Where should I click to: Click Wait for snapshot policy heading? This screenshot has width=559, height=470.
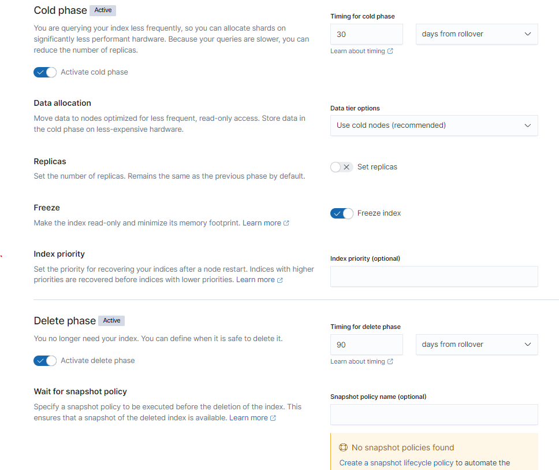pos(80,392)
